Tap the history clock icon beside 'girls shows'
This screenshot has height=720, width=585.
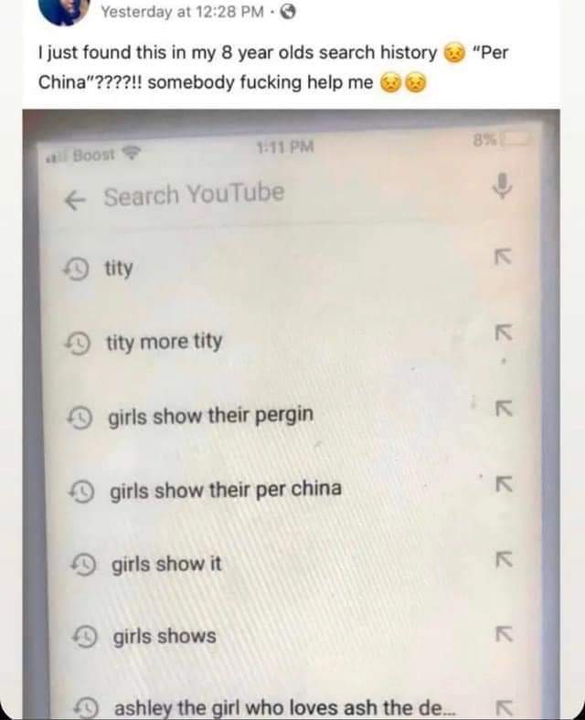pos(86,637)
